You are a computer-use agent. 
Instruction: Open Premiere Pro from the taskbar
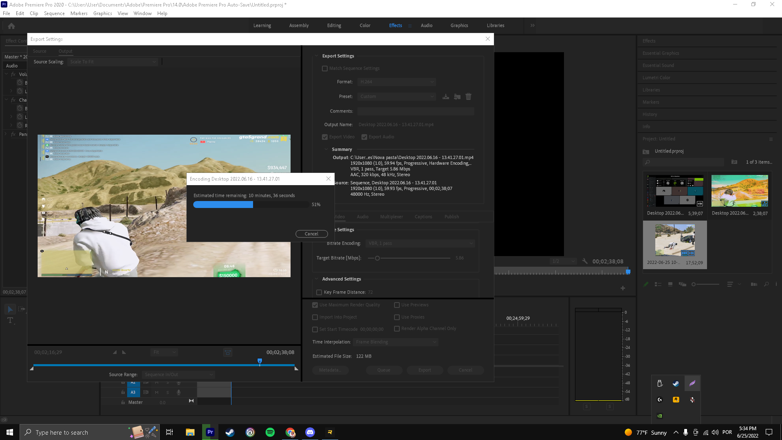coord(210,432)
